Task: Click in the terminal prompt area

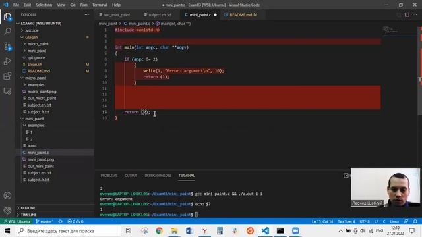Action: (196, 215)
